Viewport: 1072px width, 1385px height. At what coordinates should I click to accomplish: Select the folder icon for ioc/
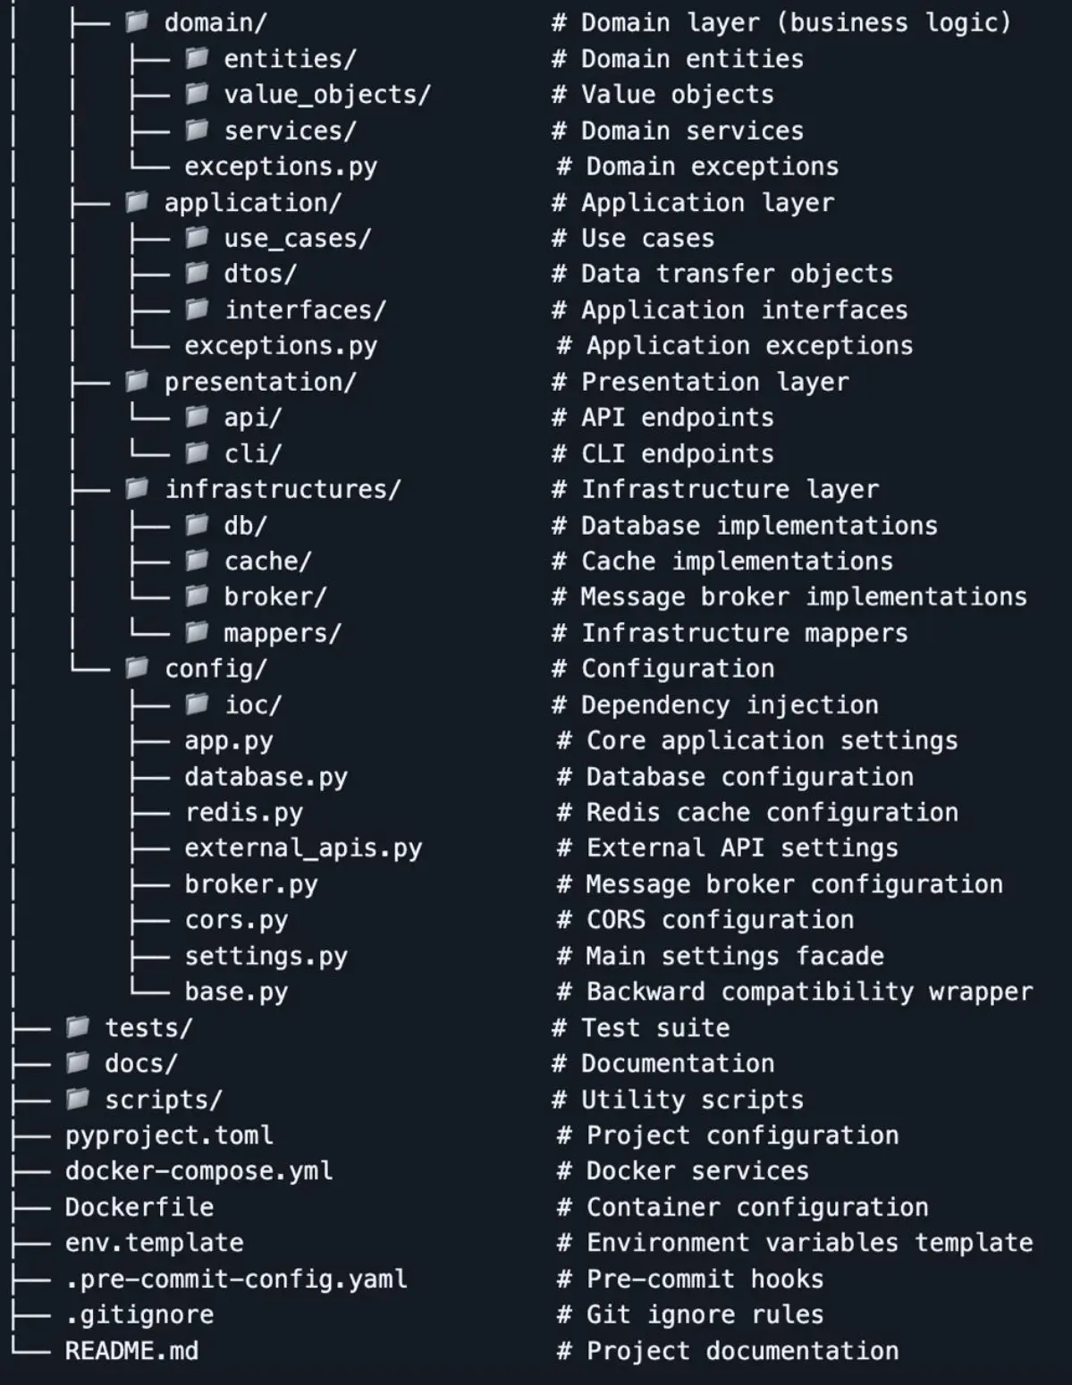[197, 704]
